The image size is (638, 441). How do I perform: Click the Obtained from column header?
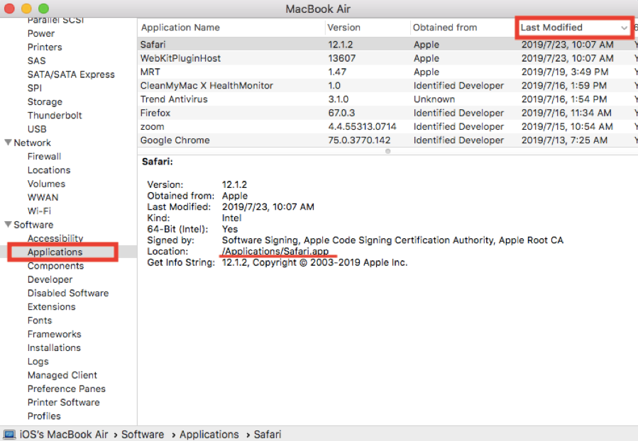pyautogui.click(x=445, y=28)
